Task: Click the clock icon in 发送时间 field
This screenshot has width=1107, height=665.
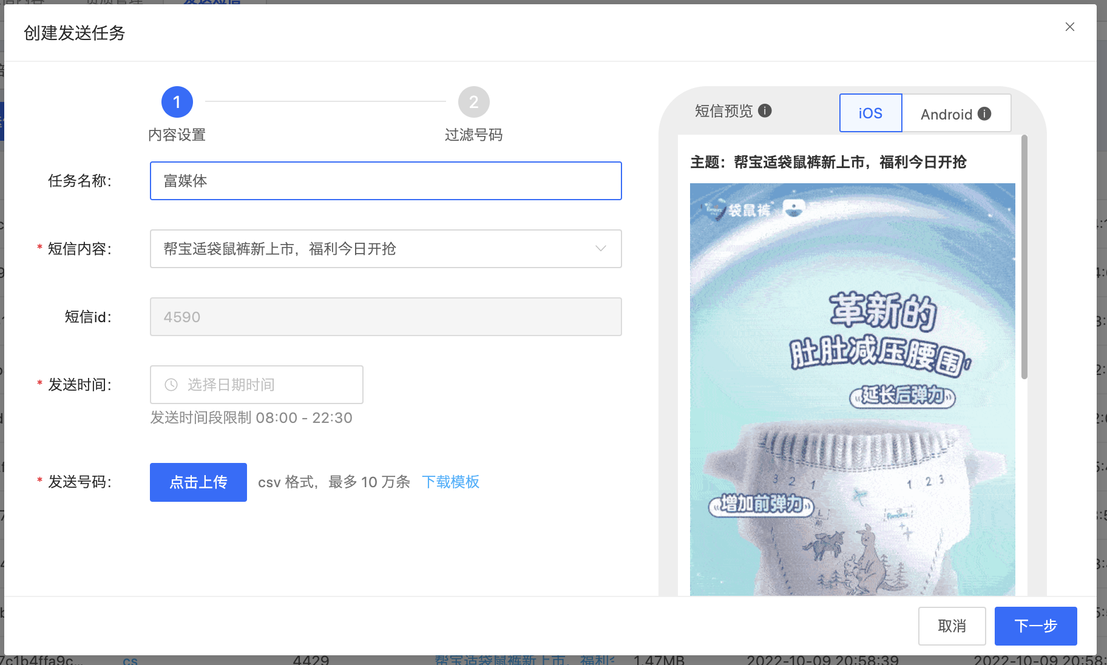Action: (x=171, y=385)
